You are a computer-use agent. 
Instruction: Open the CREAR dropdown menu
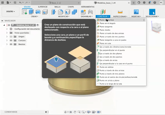coord(35,17)
